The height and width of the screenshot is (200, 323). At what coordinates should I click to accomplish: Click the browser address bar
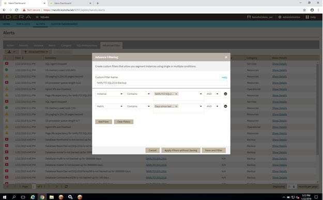(161, 10)
